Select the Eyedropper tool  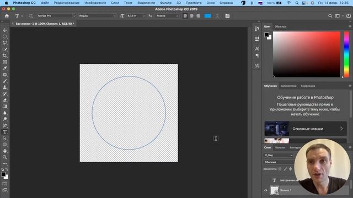point(5,68)
